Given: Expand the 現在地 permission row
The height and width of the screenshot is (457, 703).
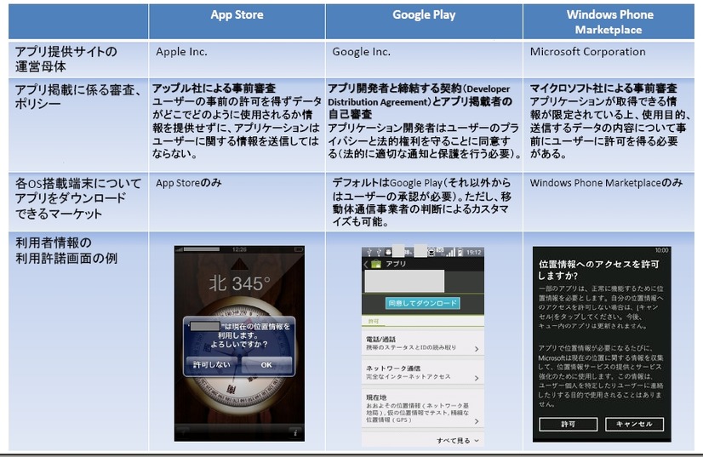Looking at the screenshot, I should tap(422, 408).
